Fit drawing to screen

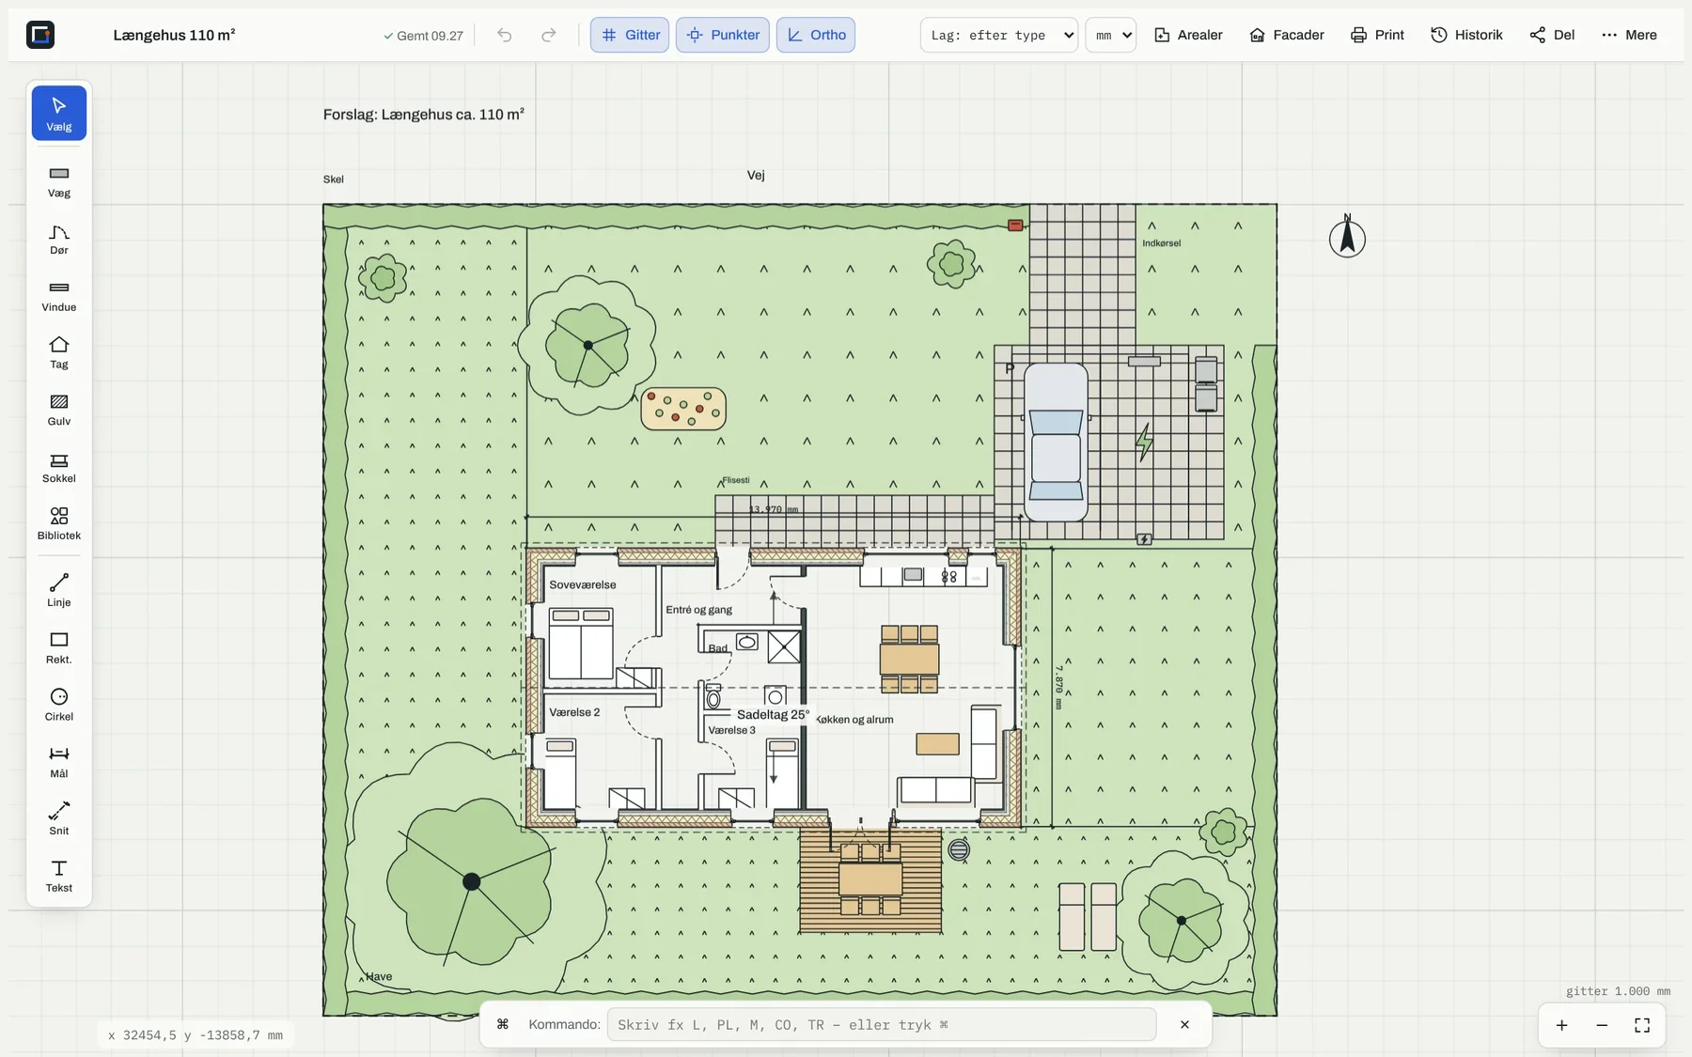1642,1025
